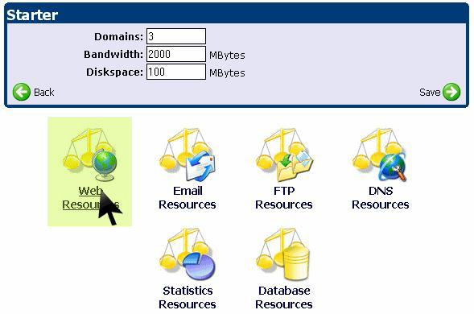Click the MBytes unit beside Bandwidth
Screen dimensions: 474x314
pyautogui.click(x=227, y=56)
